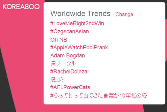This screenshot has height=112, width=167.
Task: Open the long Japanese hashtag ending in 10年後の姿
Action: pos(99,96)
